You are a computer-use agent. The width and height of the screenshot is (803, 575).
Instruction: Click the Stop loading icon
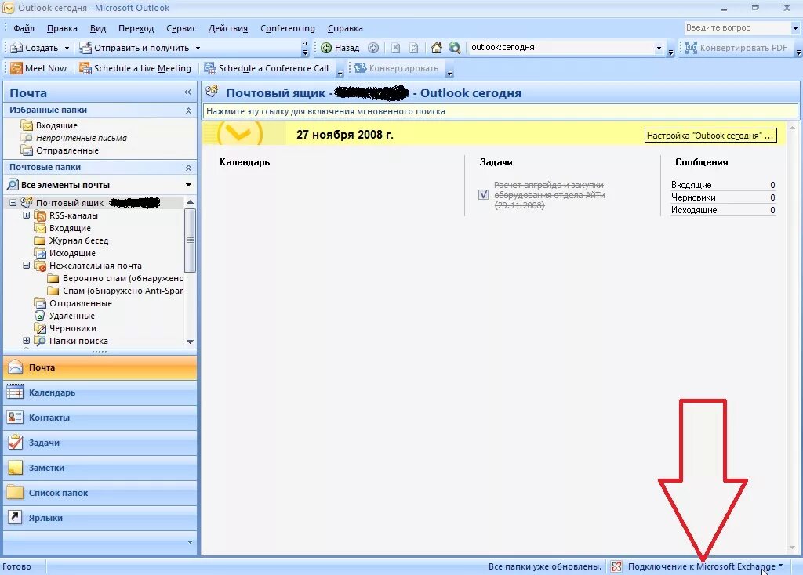click(395, 48)
